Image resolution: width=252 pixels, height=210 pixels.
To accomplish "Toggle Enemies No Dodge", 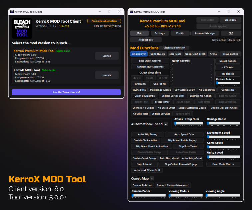I will click(x=143, y=108).
